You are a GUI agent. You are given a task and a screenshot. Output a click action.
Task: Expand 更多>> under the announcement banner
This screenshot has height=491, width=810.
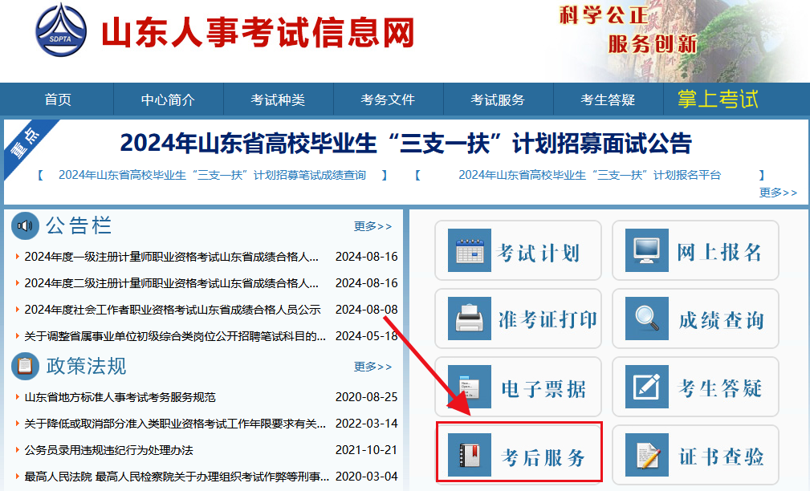point(776,193)
